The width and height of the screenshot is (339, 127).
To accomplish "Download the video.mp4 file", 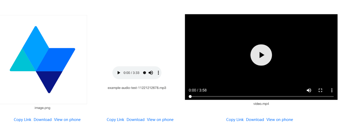I will [x=255, y=120].
